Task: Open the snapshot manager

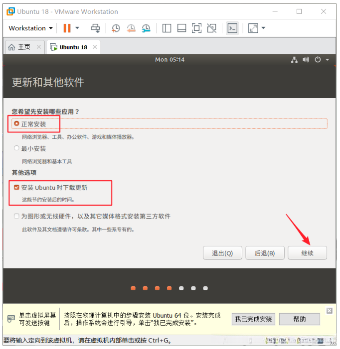Action: click(146, 28)
